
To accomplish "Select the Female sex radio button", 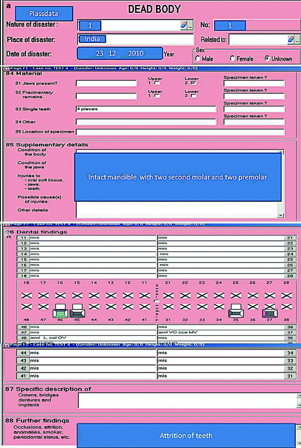I will tap(232, 59).
